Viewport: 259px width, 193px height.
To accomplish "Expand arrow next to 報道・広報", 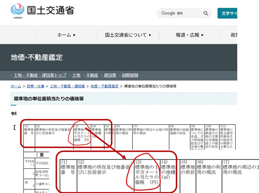I will click(x=202, y=35).
